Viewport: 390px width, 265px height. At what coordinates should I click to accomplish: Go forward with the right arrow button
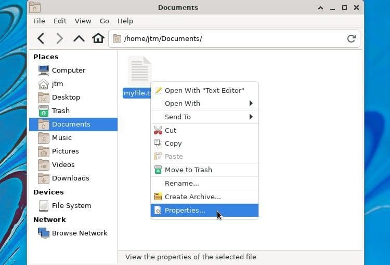pos(59,39)
